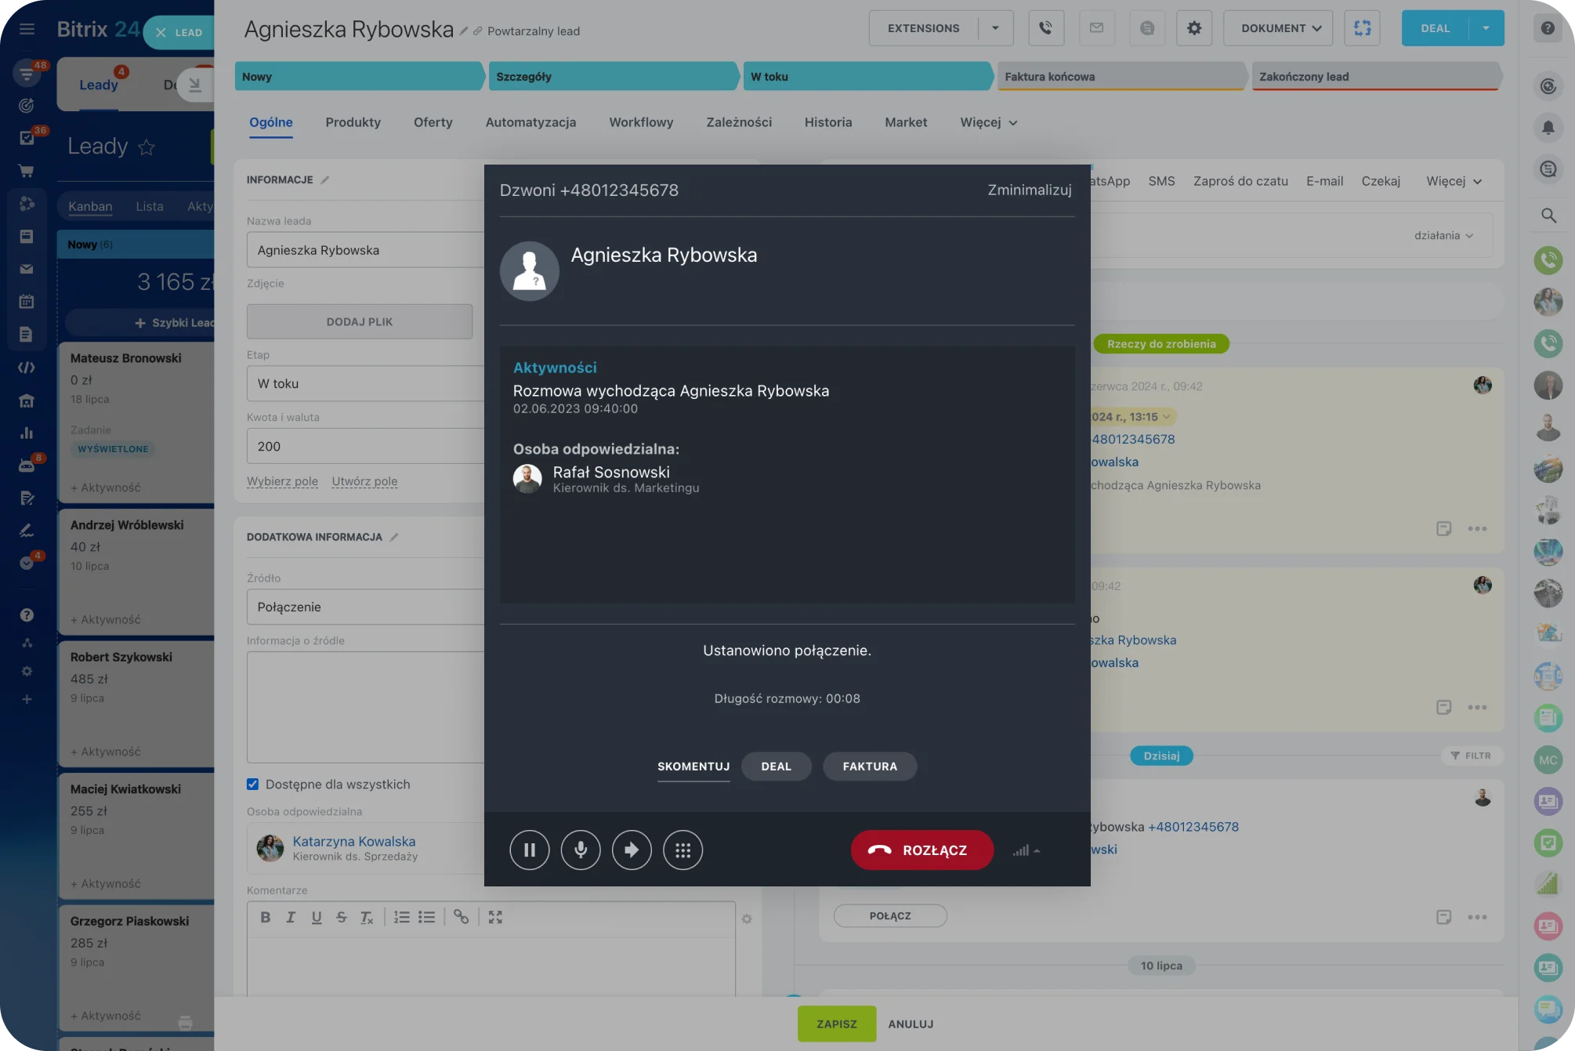
Task: Open the call dialpad keypad
Action: point(682,850)
